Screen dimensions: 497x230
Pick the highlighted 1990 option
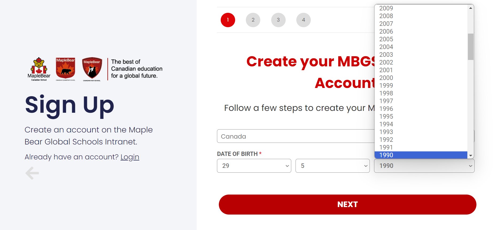pyautogui.click(x=421, y=155)
